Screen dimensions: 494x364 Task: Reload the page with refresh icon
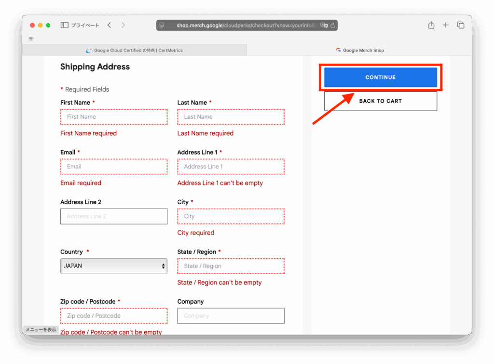click(x=333, y=25)
